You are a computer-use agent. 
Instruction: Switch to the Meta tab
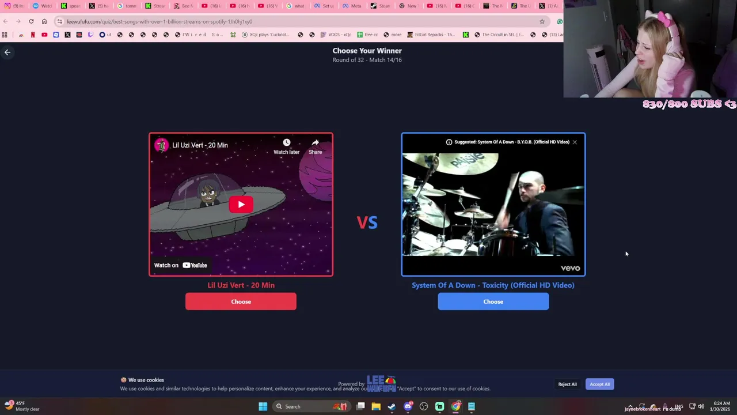(x=352, y=6)
